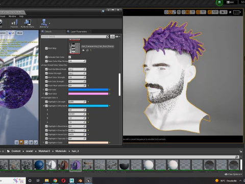Toggle world/local coordinate system globe icon
The width and height of the screenshot is (245, 184).
(179, 12)
